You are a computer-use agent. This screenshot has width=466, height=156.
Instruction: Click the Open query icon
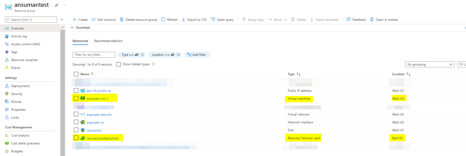[213, 19]
